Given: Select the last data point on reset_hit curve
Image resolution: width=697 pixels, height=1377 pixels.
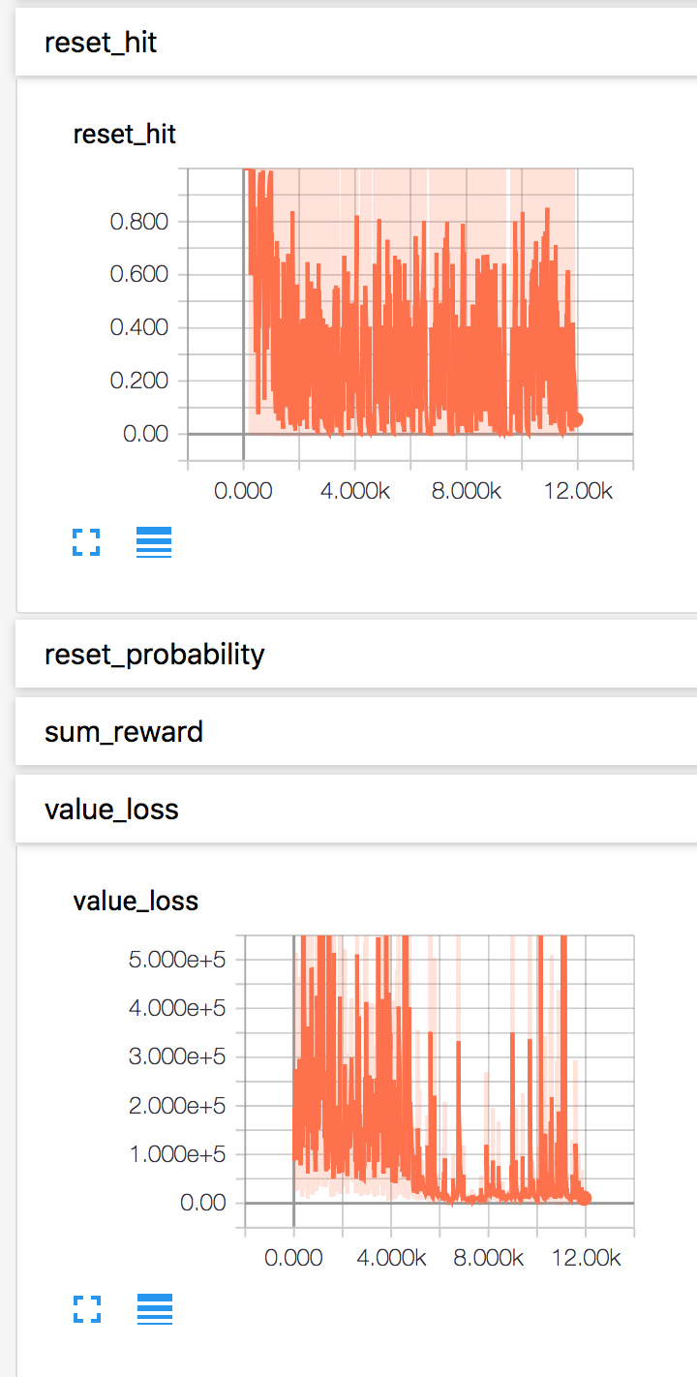Looking at the screenshot, I should click(576, 419).
